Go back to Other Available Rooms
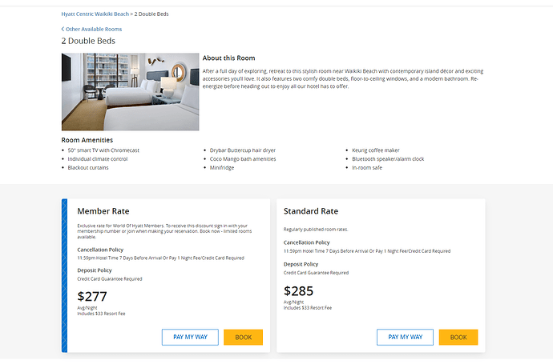 pyautogui.click(x=94, y=30)
